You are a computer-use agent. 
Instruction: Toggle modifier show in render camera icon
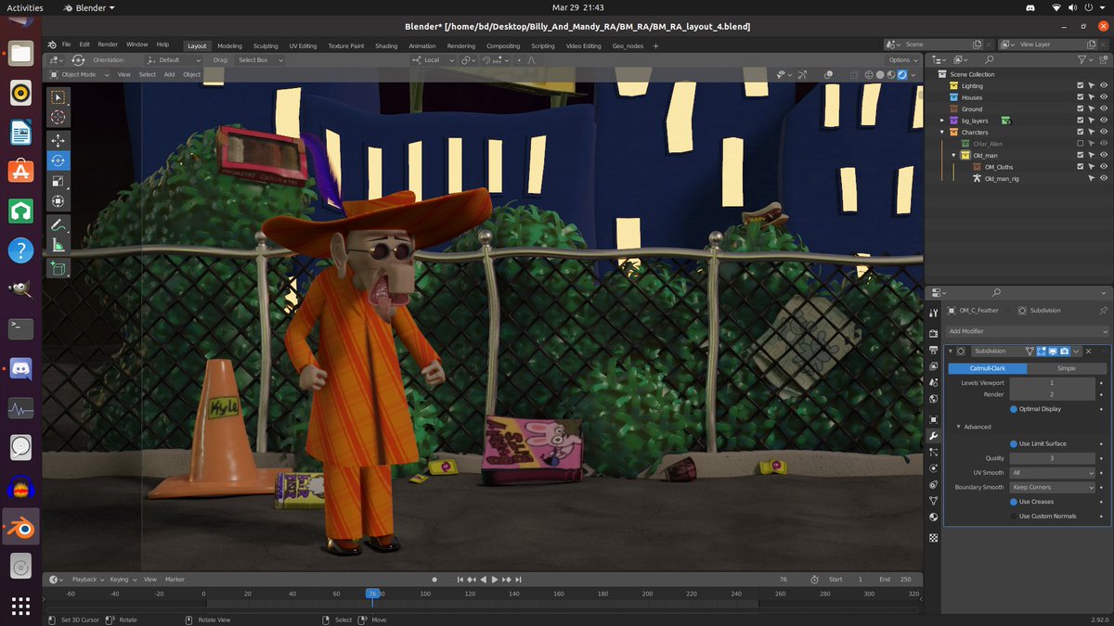pos(1065,351)
